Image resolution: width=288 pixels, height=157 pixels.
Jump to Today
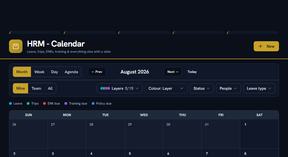click(192, 72)
